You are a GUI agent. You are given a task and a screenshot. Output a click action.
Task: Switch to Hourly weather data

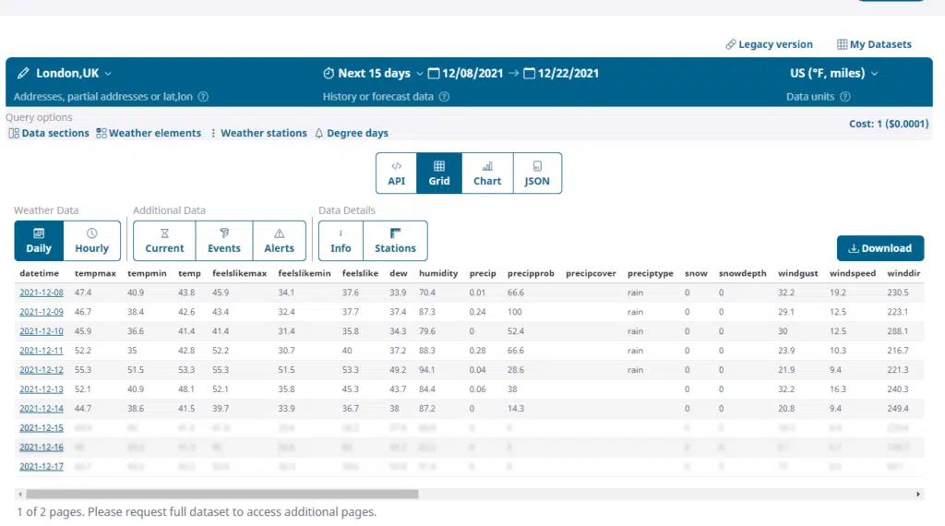pos(92,240)
